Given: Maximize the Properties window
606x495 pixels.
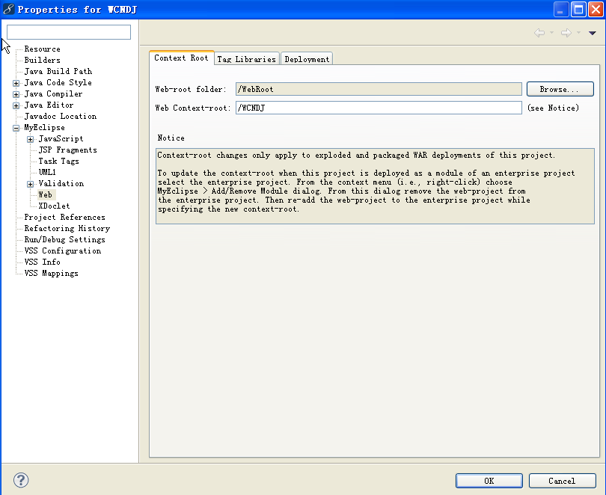Looking at the screenshot, I should coord(579,9).
